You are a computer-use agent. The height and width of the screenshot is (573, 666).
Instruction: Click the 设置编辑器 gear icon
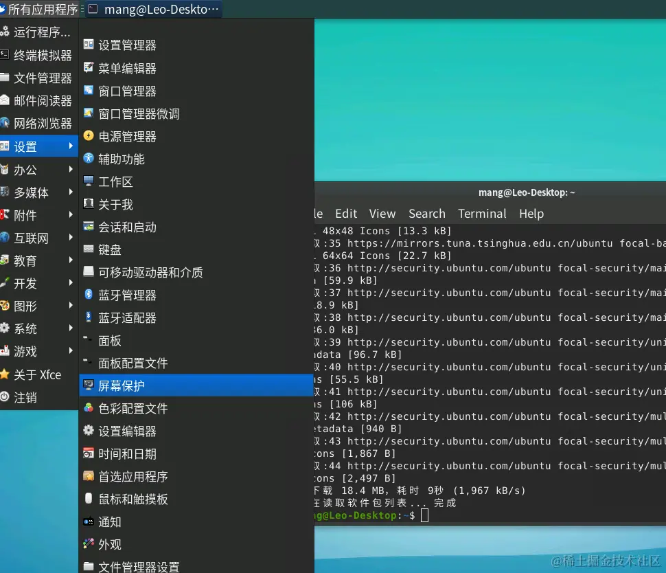[x=89, y=431]
